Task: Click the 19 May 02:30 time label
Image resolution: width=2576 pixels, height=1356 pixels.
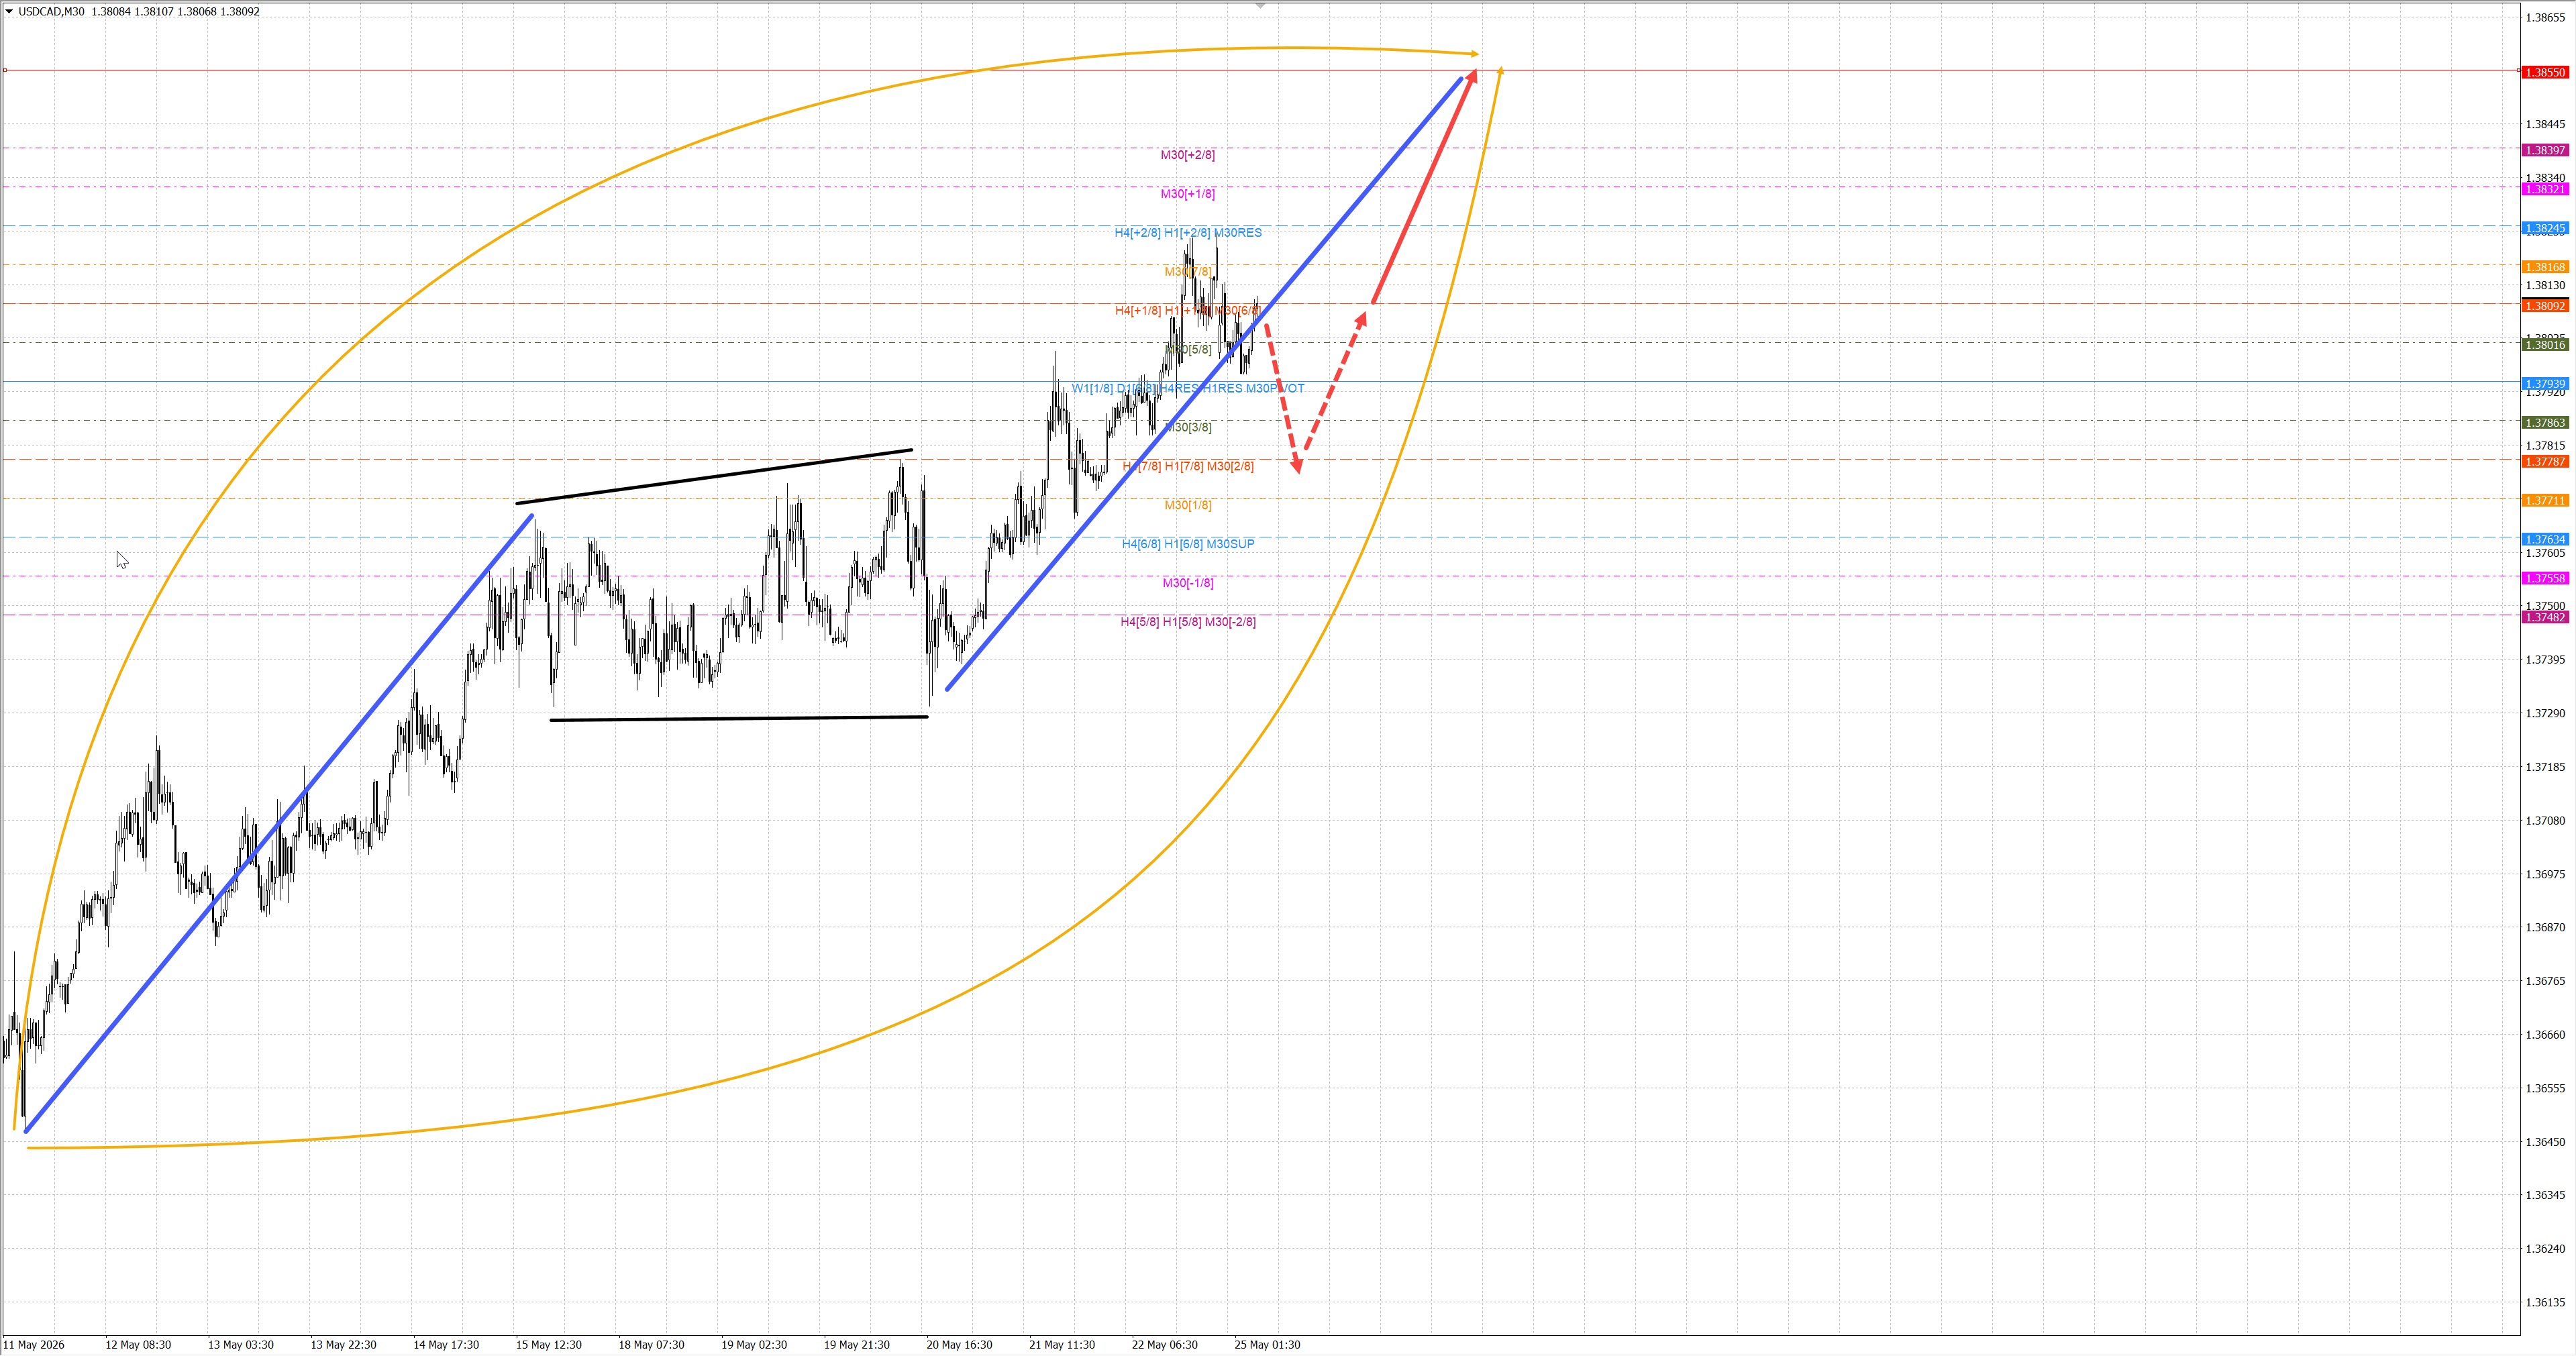Action: click(x=754, y=1345)
